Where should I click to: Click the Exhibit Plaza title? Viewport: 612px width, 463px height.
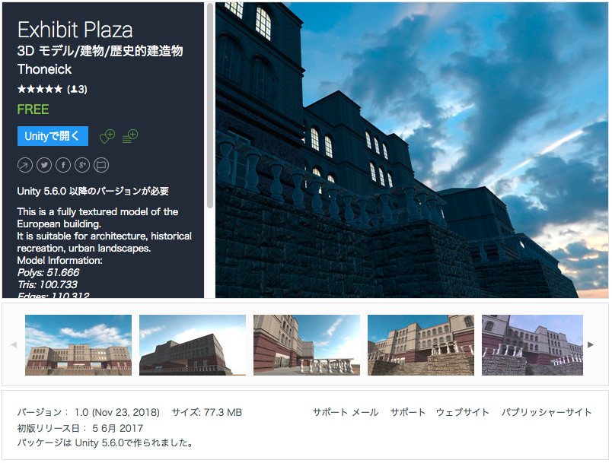tap(75, 30)
